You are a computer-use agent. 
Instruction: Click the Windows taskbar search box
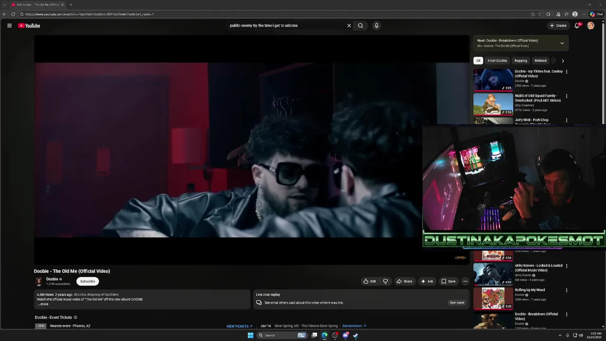[282, 335]
